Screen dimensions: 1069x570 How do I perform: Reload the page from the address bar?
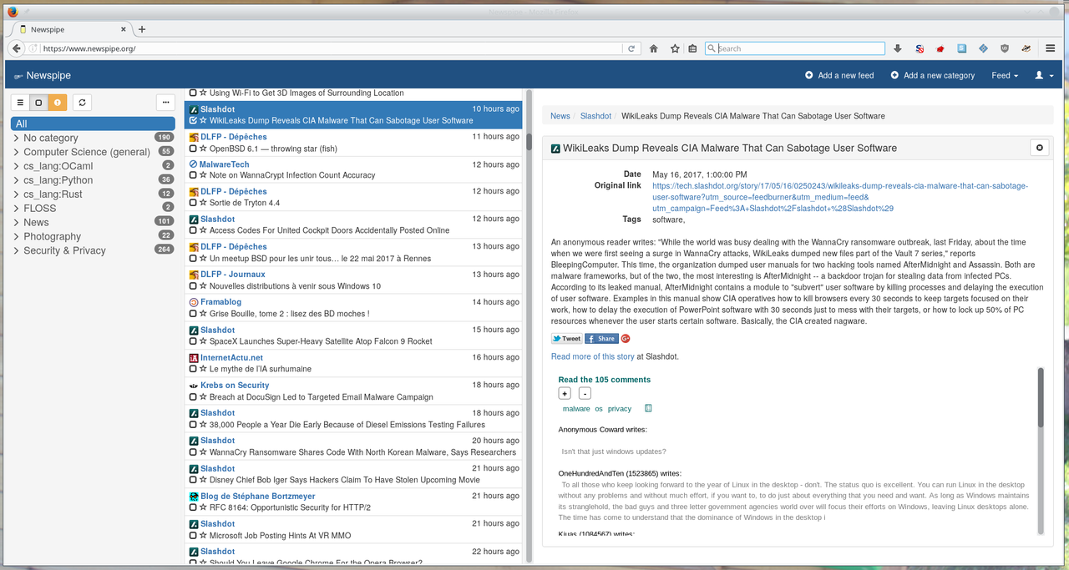coord(631,48)
